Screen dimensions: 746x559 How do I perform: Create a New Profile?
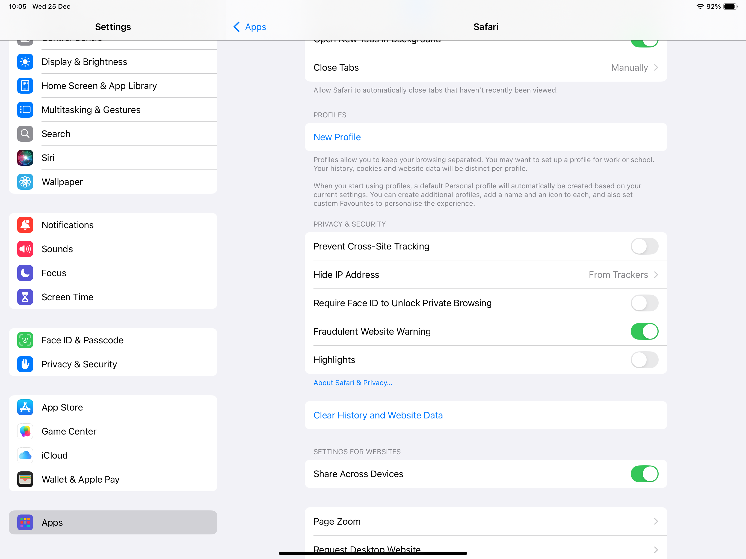point(486,137)
